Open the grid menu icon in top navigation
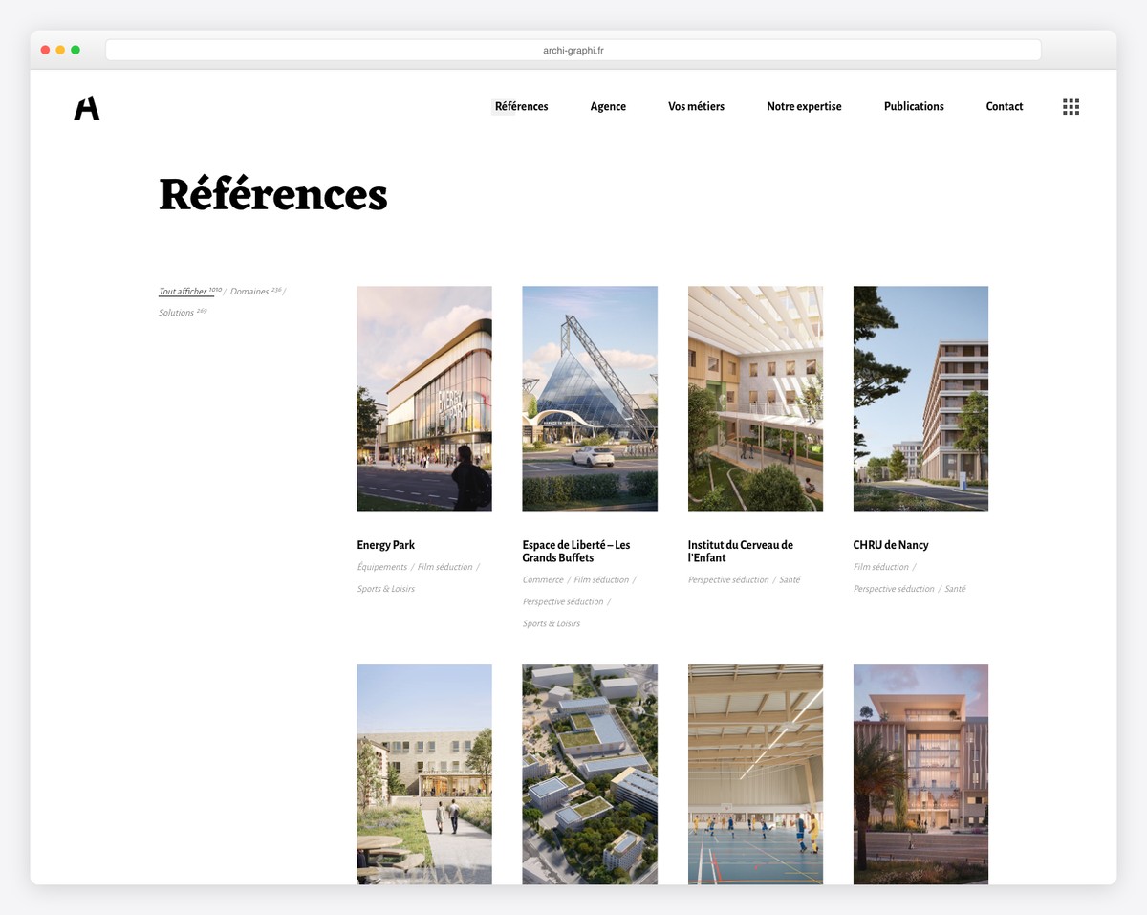1147x915 pixels. (x=1071, y=106)
